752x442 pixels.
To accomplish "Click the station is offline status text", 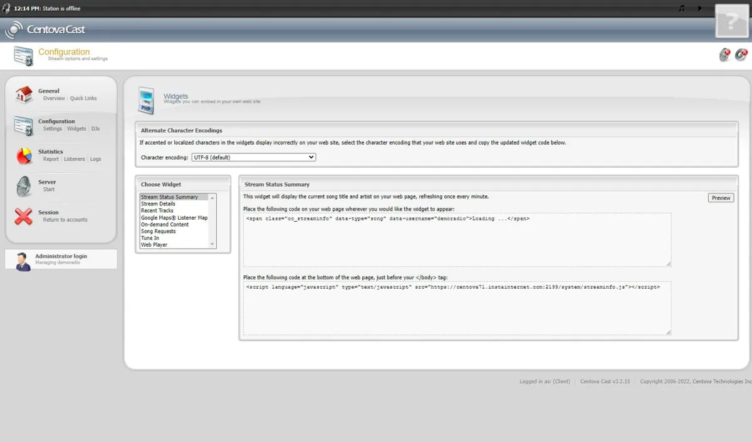I will (61, 9).
